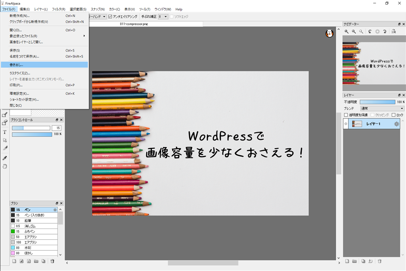Screen dimensions: 406x271
Task: Merge layer down in Layer panel
Action: pyautogui.click(x=371, y=261)
